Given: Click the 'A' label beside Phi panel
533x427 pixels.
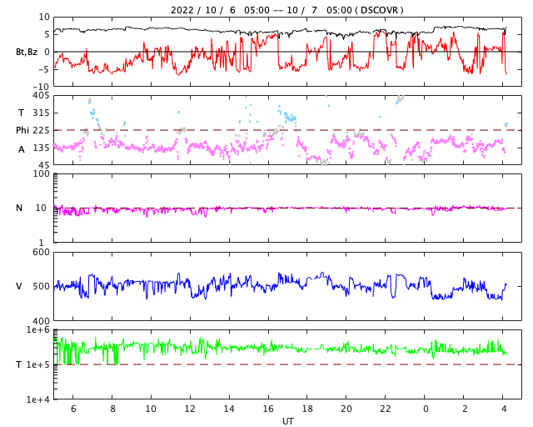Looking at the screenshot, I should coord(21,150).
